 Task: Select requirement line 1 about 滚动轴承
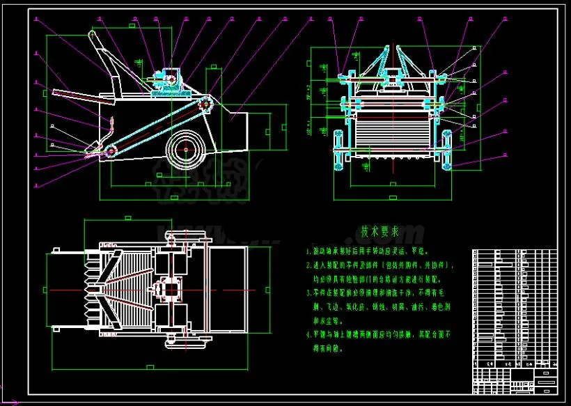[x=367, y=251]
